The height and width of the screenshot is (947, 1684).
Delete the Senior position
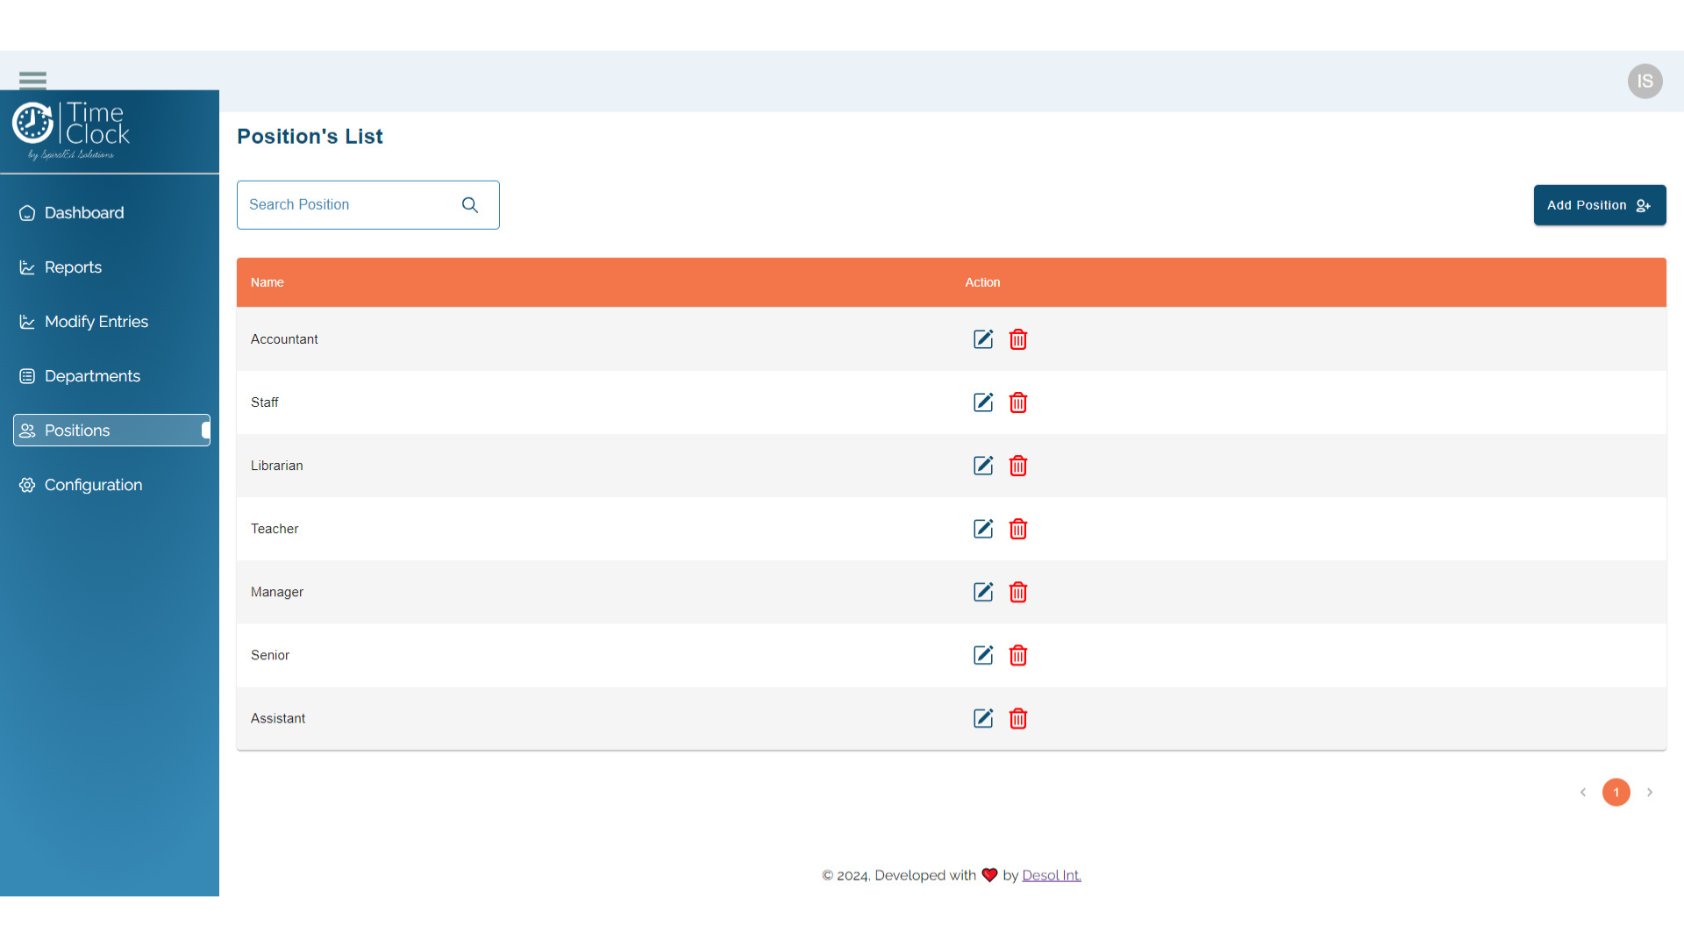pos(1017,655)
